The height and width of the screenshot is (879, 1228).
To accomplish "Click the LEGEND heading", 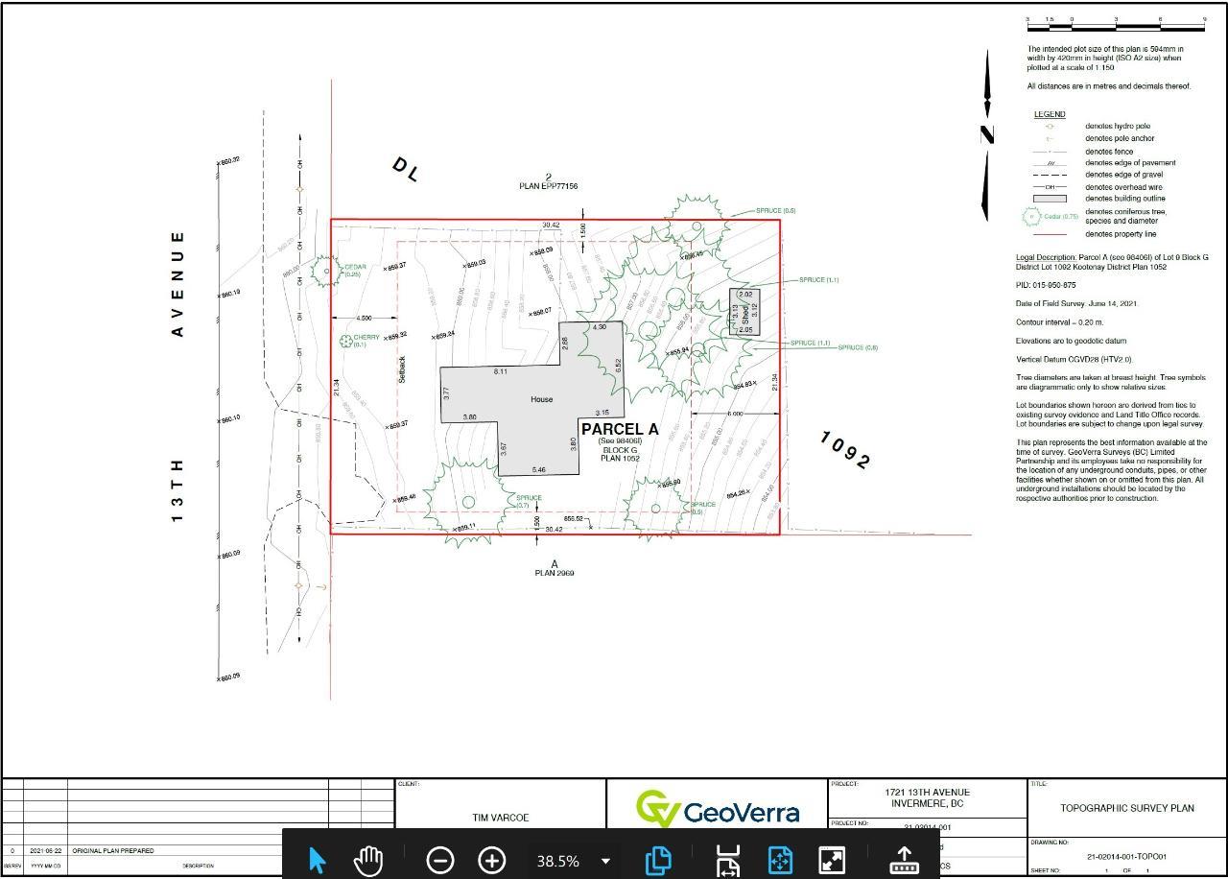I will click(1049, 114).
